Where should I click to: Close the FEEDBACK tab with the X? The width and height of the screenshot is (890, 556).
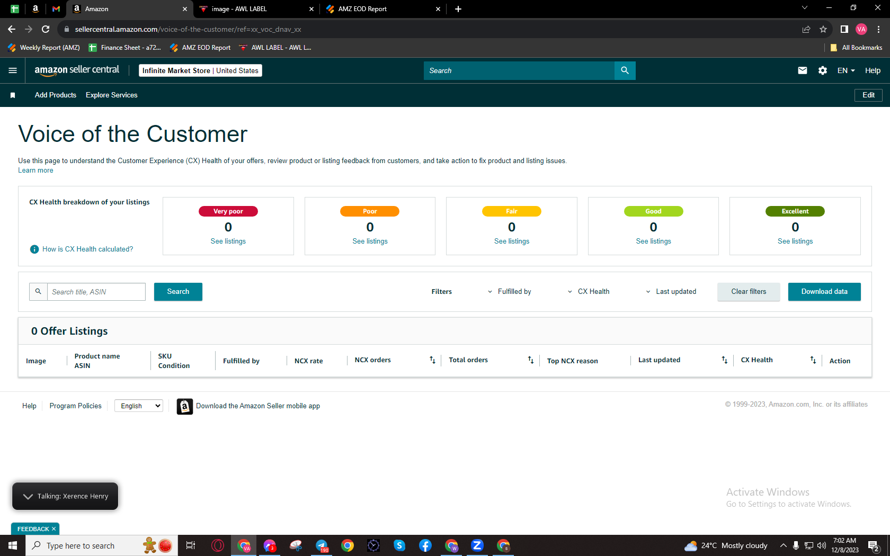[x=54, y=529]
